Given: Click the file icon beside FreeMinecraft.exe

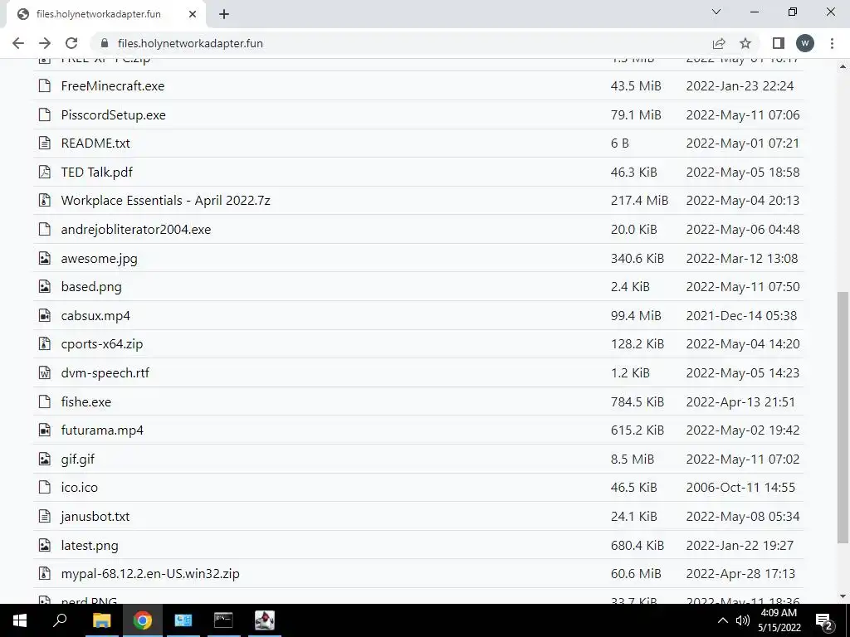Looking at the screenshot, I should coord(45,85).
